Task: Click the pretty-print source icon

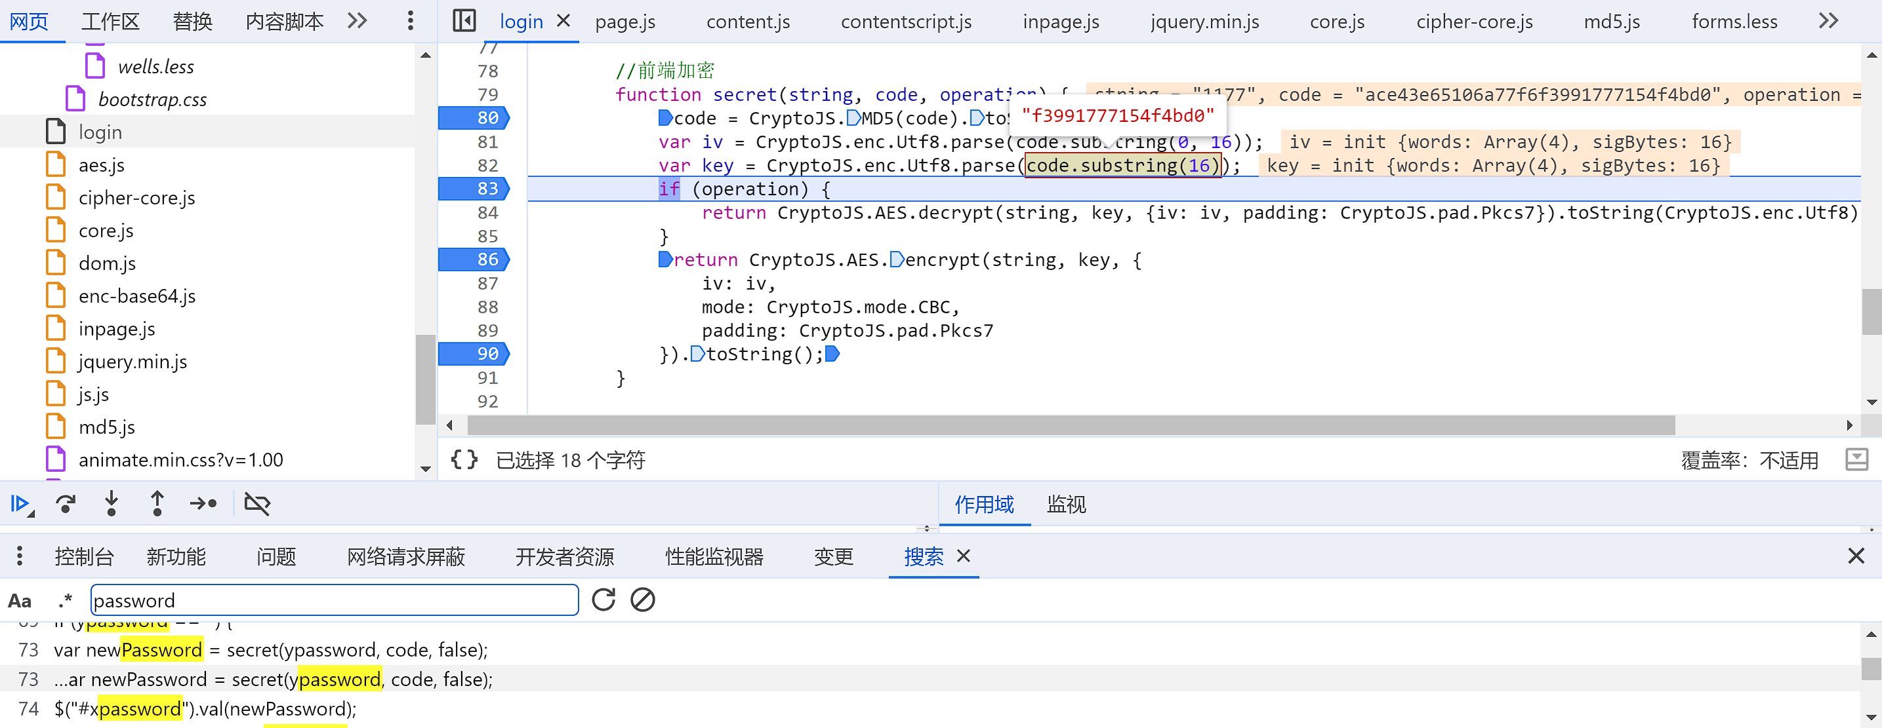Action: pos(466,461)
